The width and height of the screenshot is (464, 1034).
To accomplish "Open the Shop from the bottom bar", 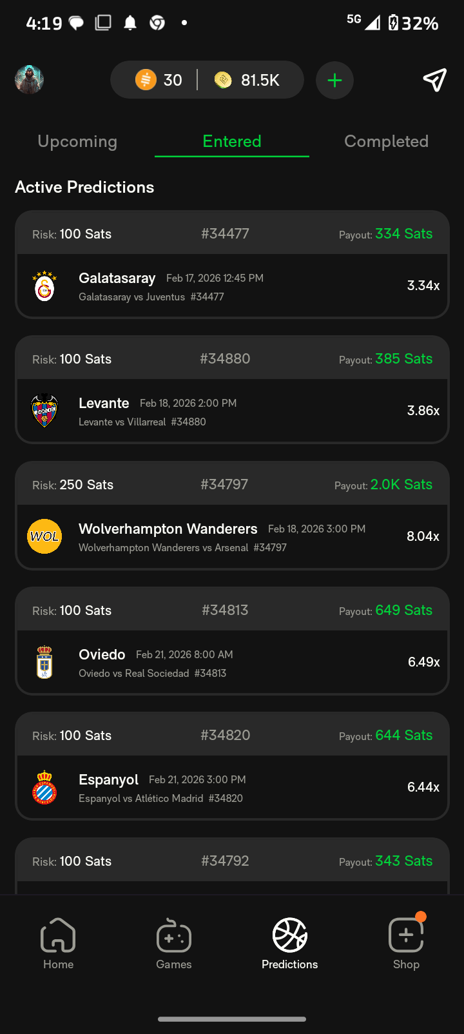I will tap(406, 944).
